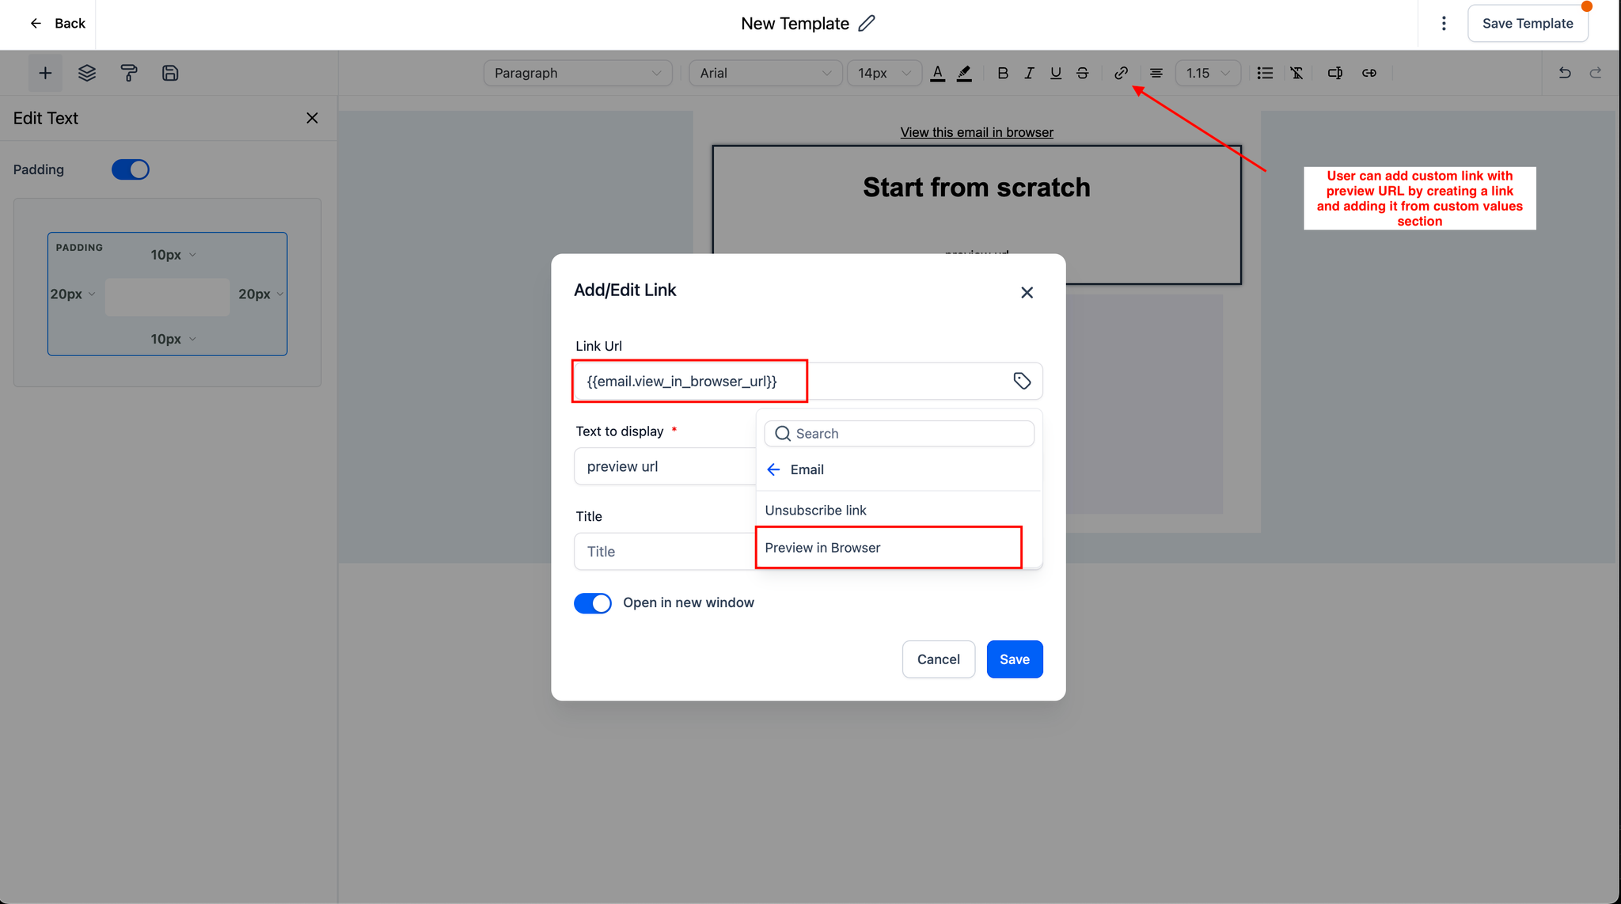1621x904 pixels.
Task: Click the text alignment icon in toolbar
Action: point(1156,72)
